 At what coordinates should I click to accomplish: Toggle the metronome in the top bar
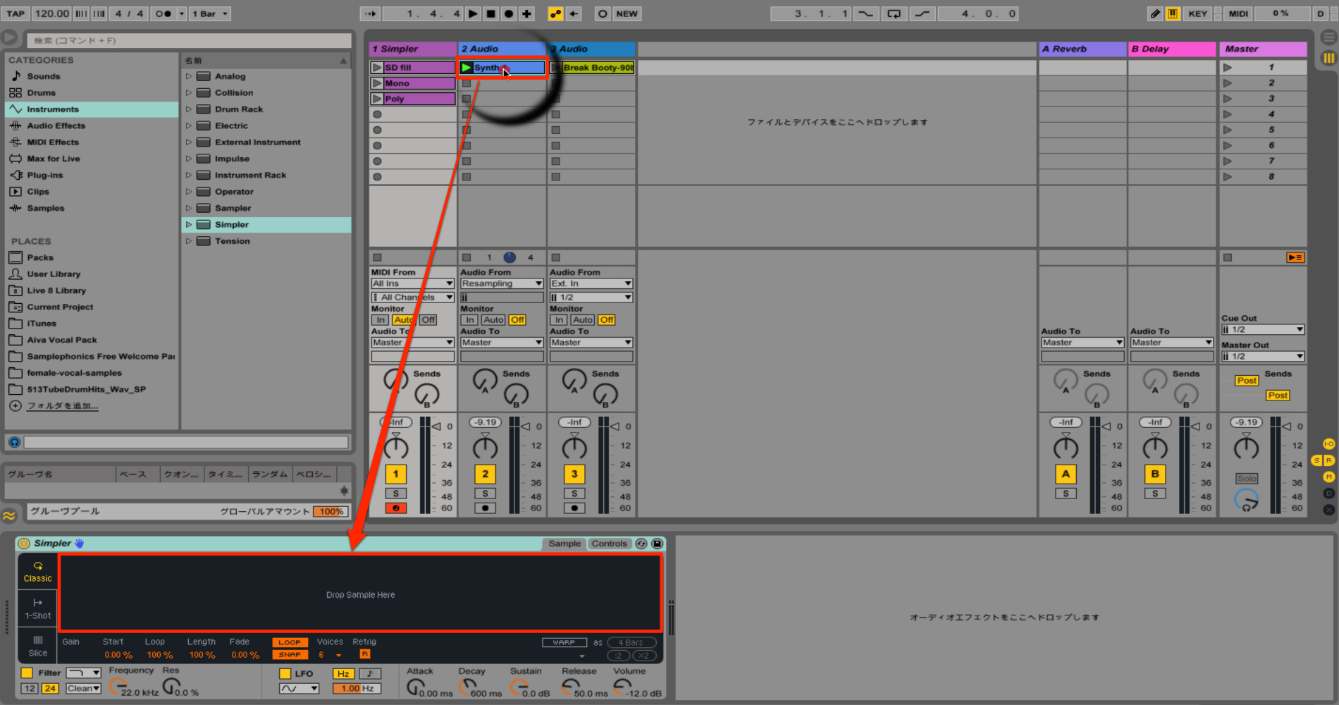(163, 13)
